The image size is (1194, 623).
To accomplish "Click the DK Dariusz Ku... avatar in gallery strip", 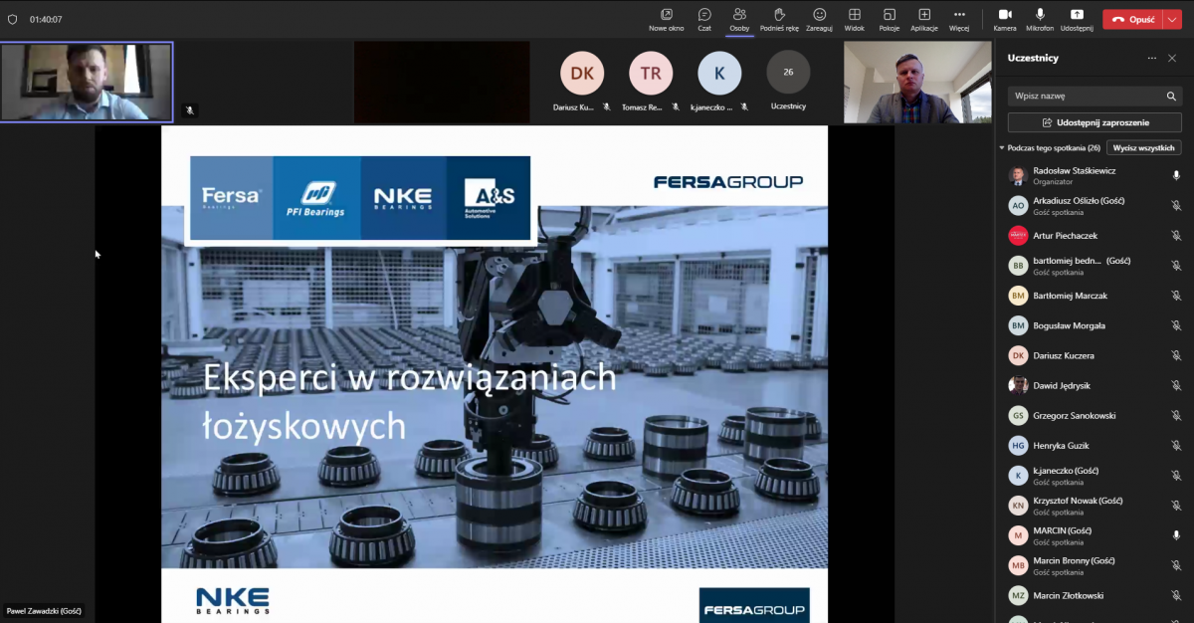I will (x=582, y=73).
